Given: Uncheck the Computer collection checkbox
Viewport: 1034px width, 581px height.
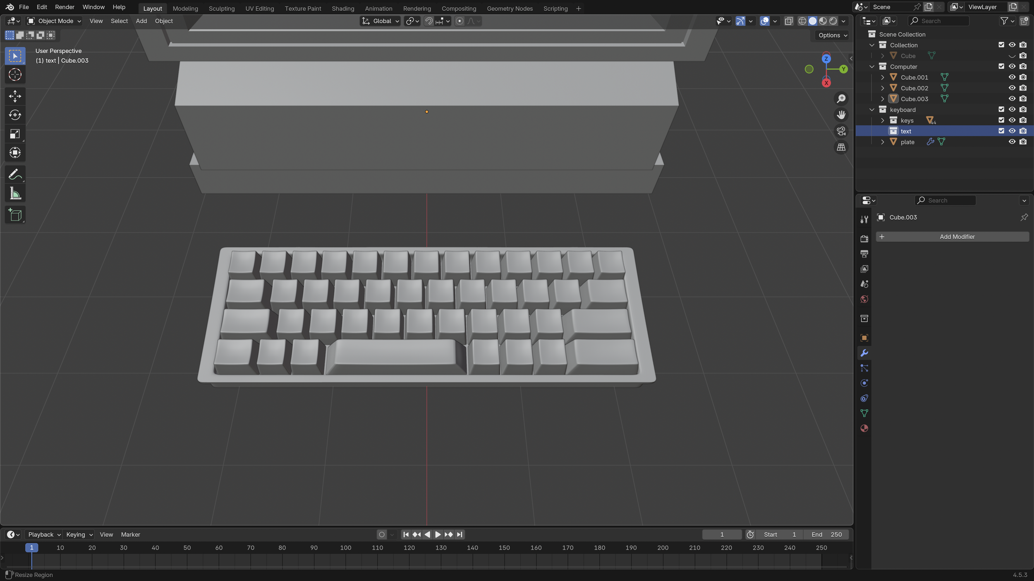Looking at the screenshot, I should [x=1001, y=66].
